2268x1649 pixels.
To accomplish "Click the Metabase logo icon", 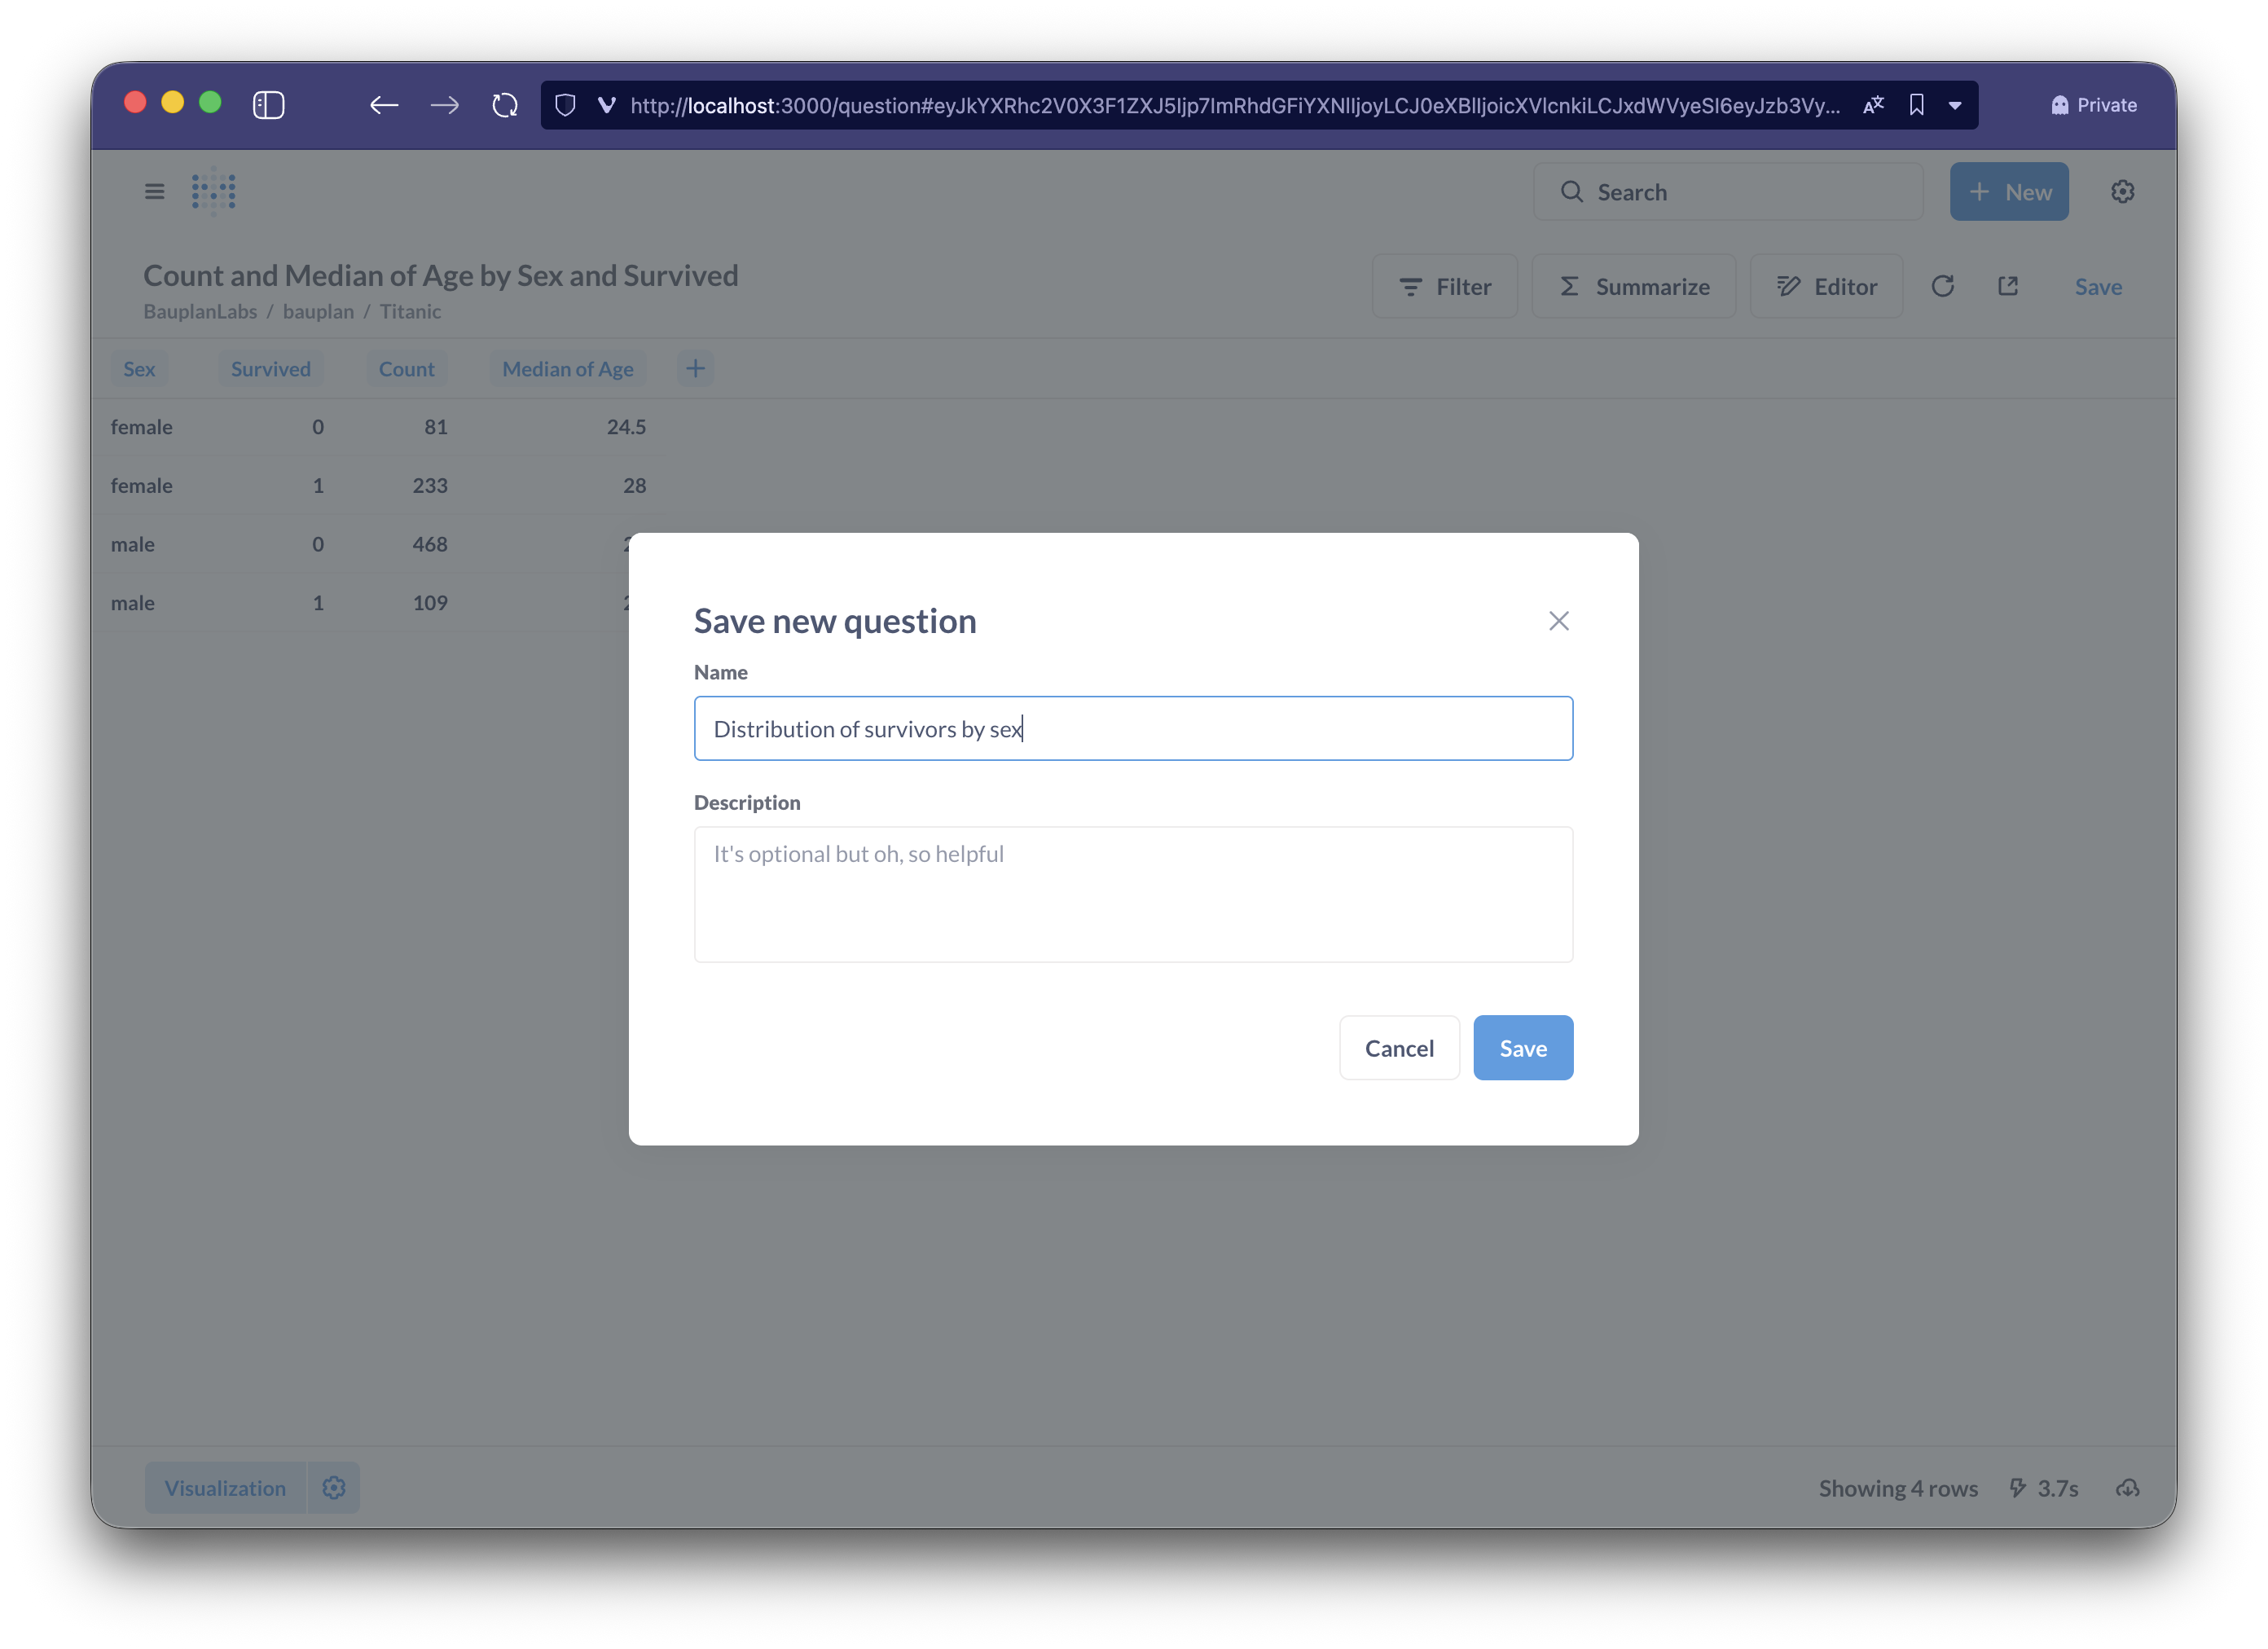I will (x=214, y=191).
